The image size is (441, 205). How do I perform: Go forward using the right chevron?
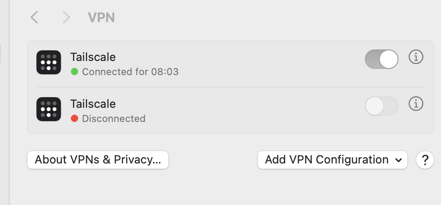point(66,17)
